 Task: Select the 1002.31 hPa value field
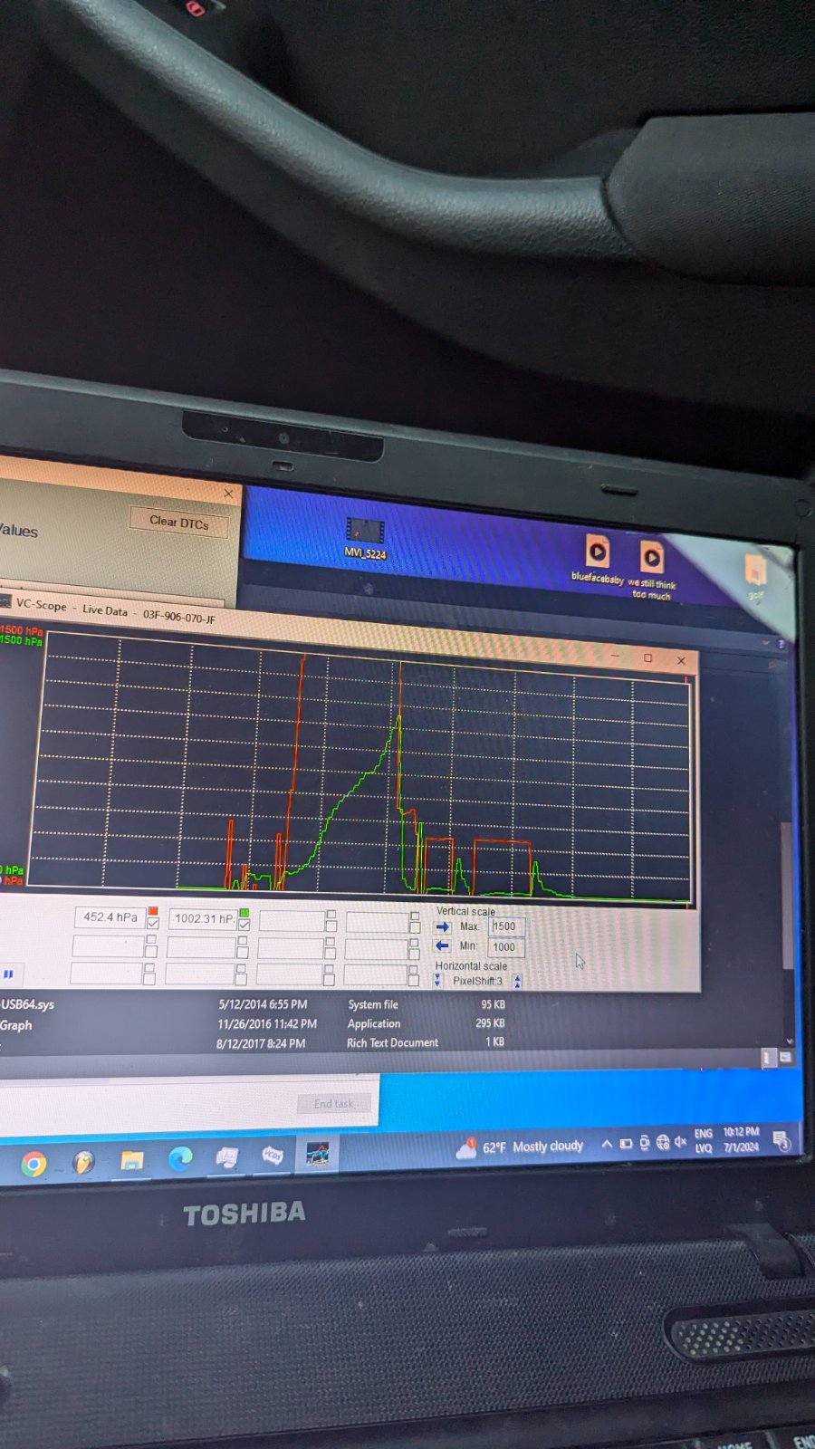click(x=203, y=918)
